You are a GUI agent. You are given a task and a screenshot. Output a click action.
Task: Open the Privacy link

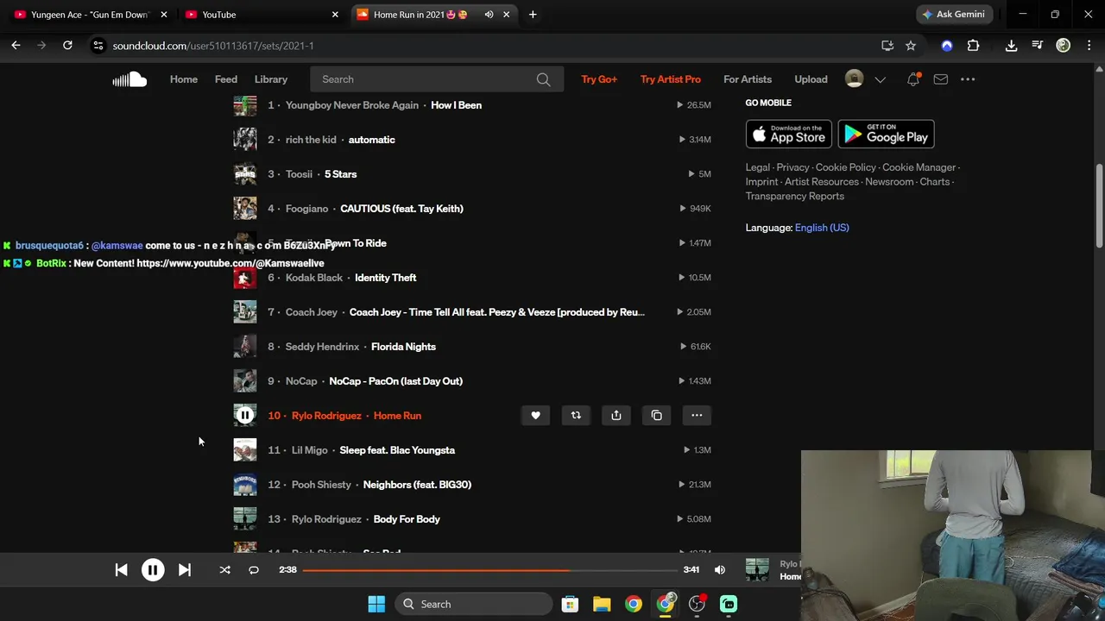(792, 167)
